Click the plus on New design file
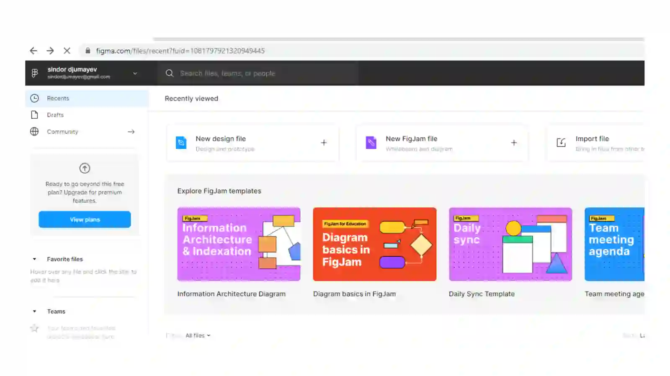 tap(324, 143)
